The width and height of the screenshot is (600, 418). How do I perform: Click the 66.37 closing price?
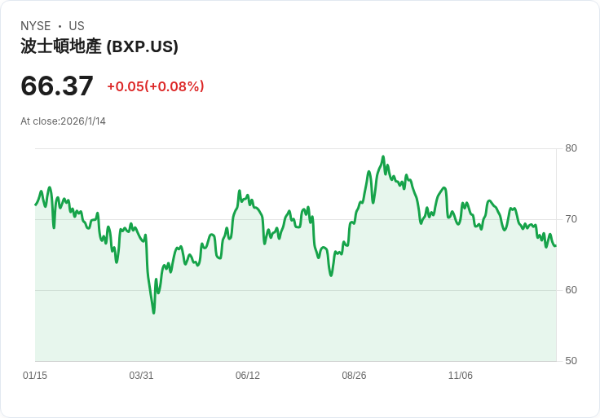click(x=57, y=86)
